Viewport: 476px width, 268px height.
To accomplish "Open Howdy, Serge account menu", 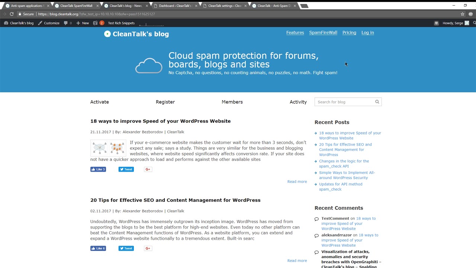I will pyautogui.click(x=456, y=23).
